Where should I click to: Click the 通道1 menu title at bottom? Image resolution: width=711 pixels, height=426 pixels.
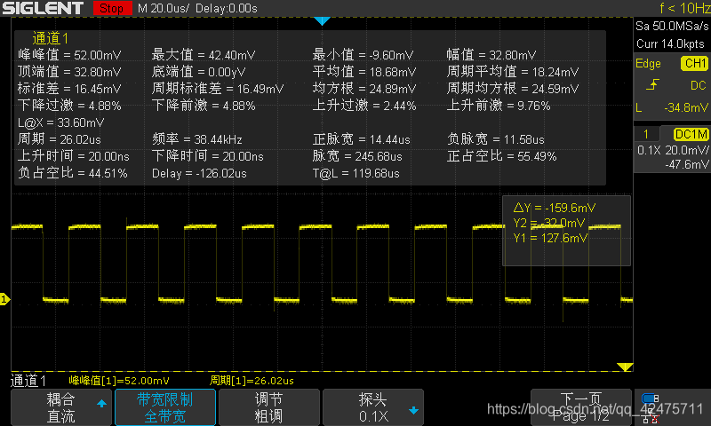tap(28, 381)
